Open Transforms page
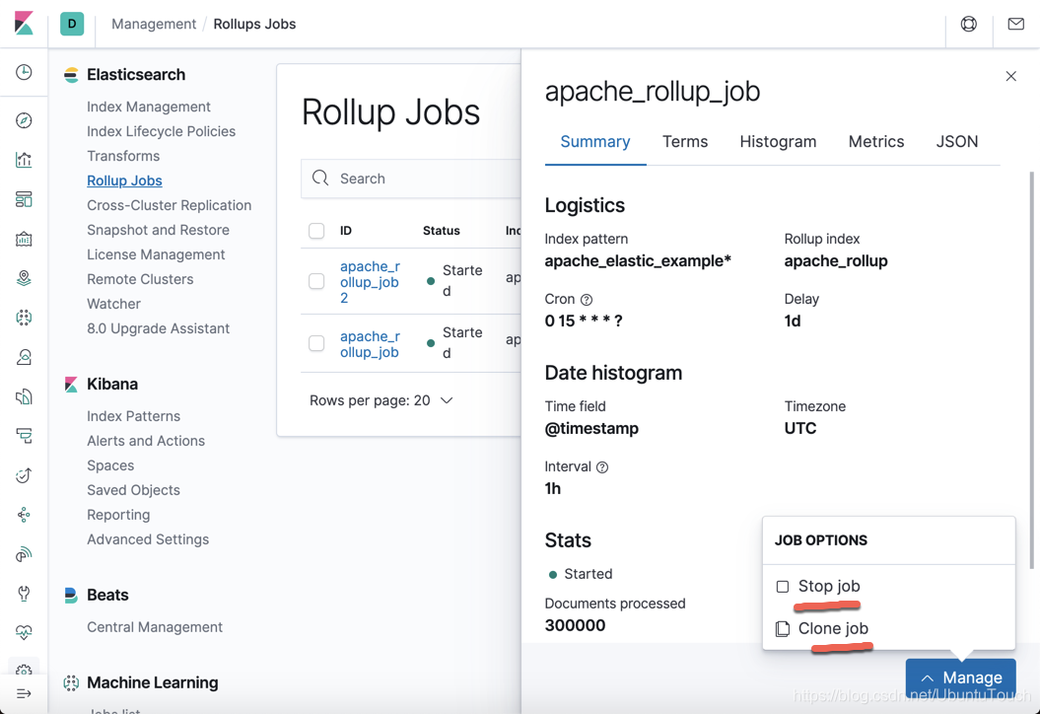 pos(123,156)
